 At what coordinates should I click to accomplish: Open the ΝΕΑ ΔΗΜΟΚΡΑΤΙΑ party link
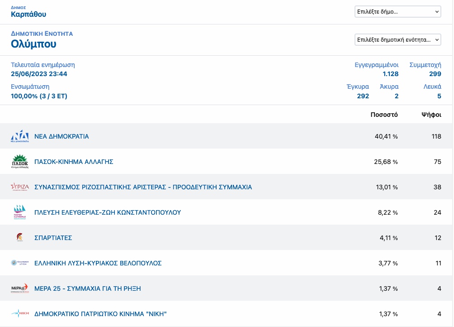click(61, 136)
